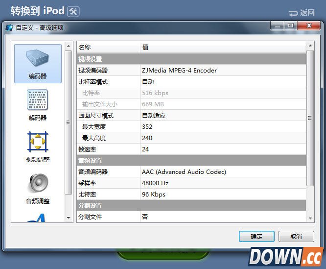
Task: Edit the 帧速率 value 24
Action: tap(145, 149)
